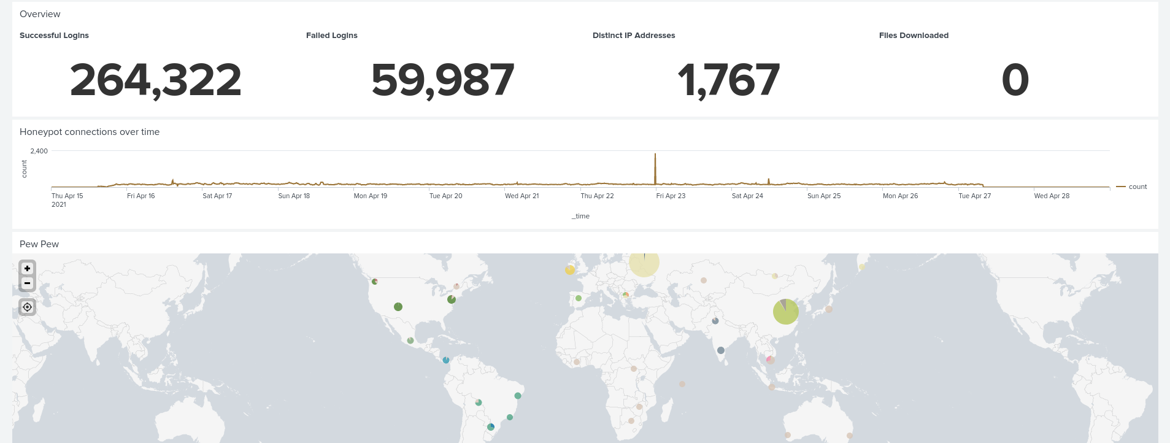Click the pink-gray marker over Southeast Asia
The width and height of the screenshot is (1170, 443).
(770, 360)
